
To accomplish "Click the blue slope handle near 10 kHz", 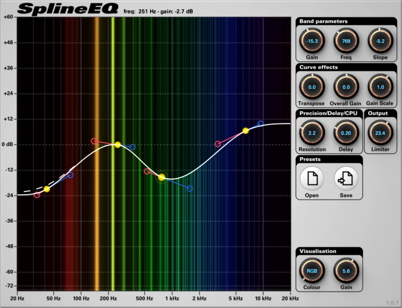I will [260, 124].
